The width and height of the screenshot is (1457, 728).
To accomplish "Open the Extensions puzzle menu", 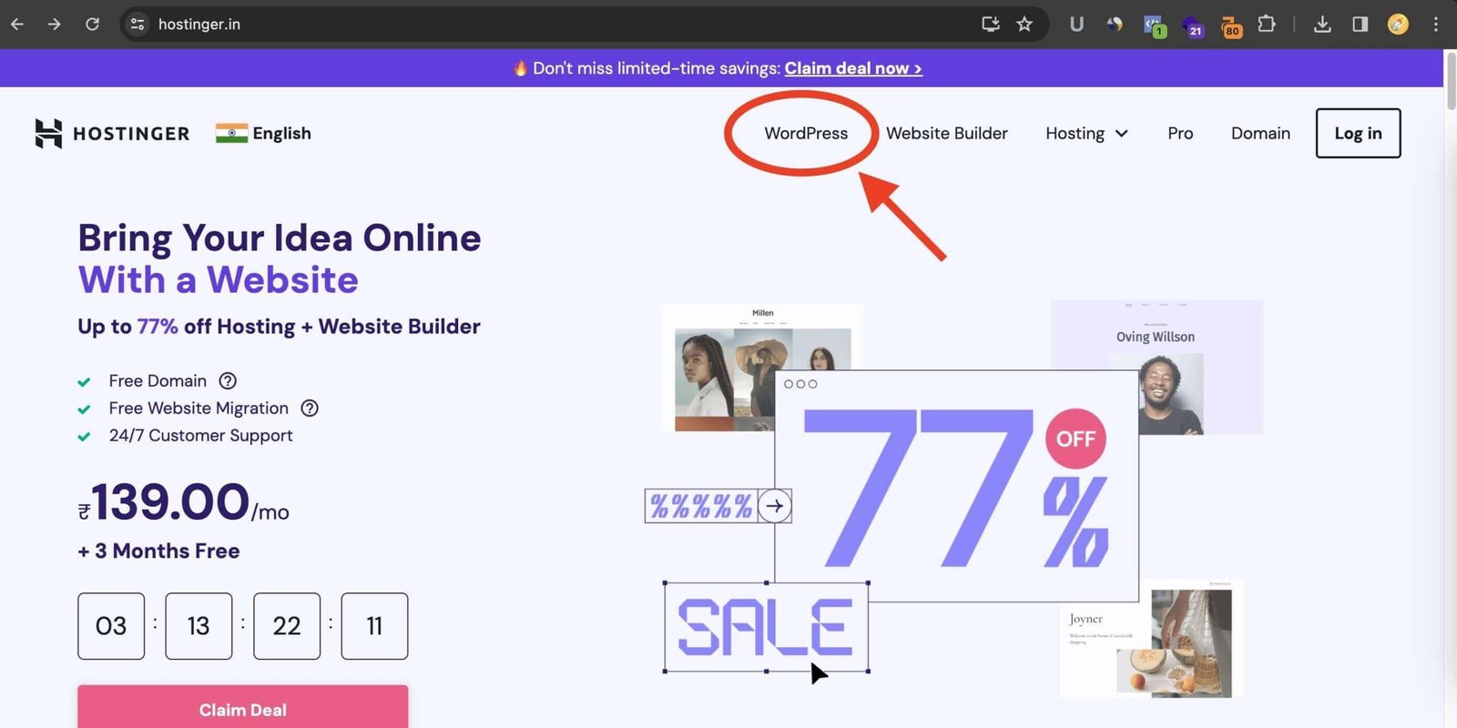I will 1267,25.
